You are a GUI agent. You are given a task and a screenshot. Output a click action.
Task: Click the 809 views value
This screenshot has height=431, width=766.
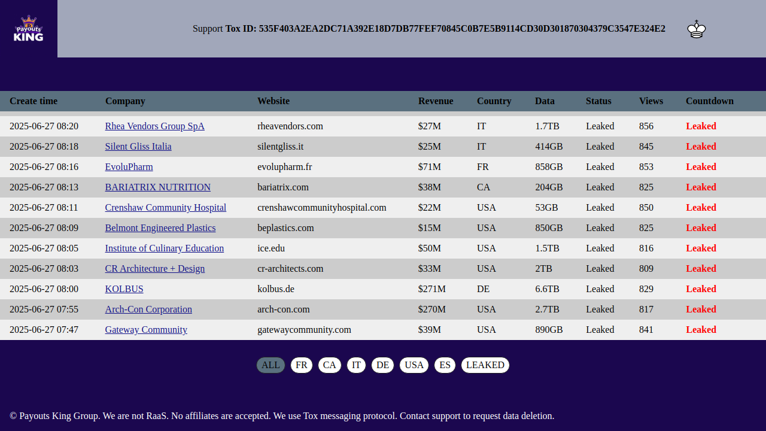[646, 269]
